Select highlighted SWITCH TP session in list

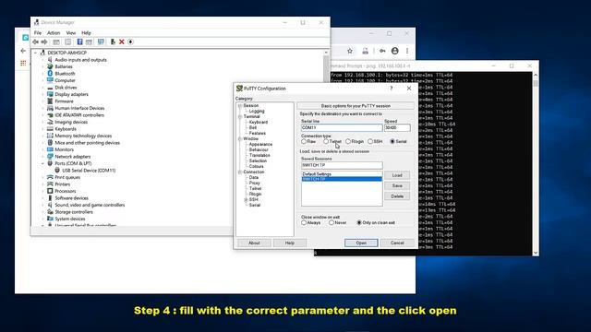point(342,179)
